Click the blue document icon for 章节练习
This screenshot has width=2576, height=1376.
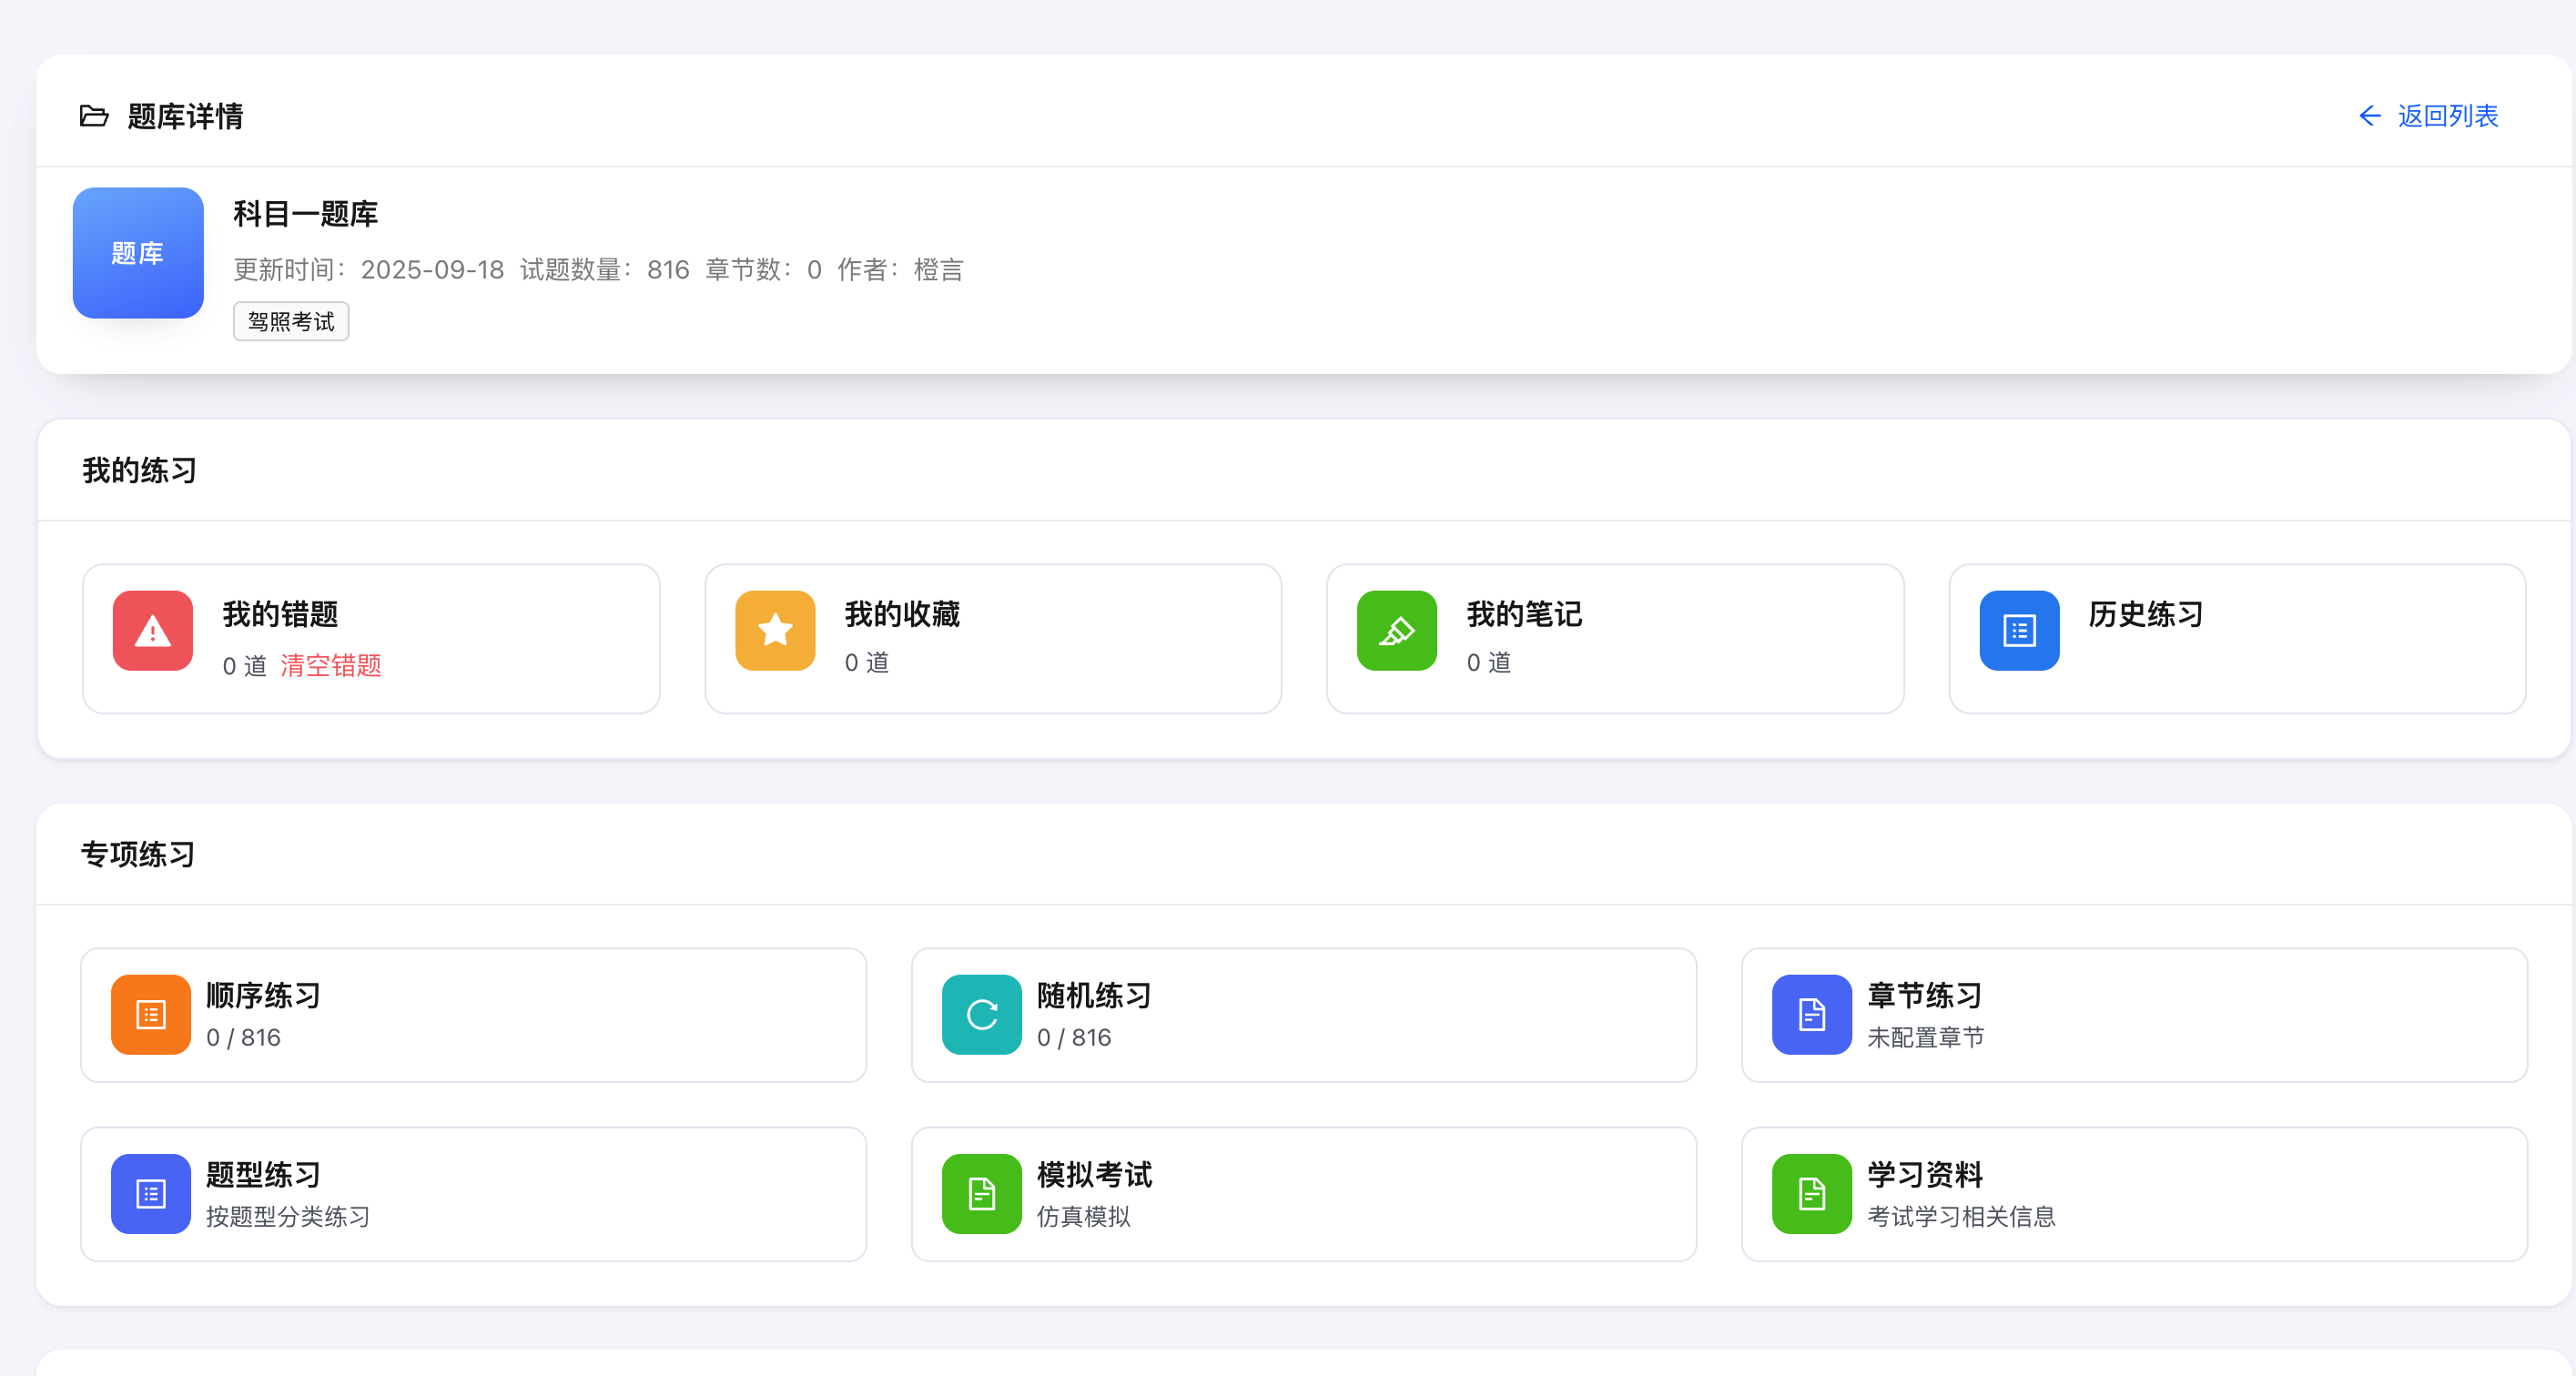click(x=1811, y=1015)
